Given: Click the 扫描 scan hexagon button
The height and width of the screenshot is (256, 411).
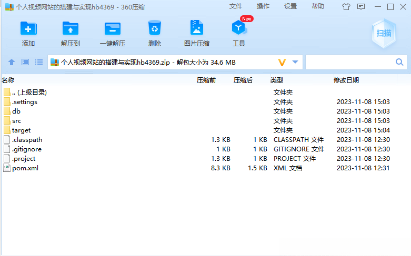Looking at the screenshot, I should coord(384,33).
